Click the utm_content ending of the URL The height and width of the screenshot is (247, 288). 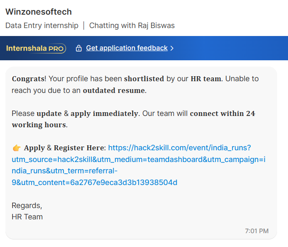(94, 183)
